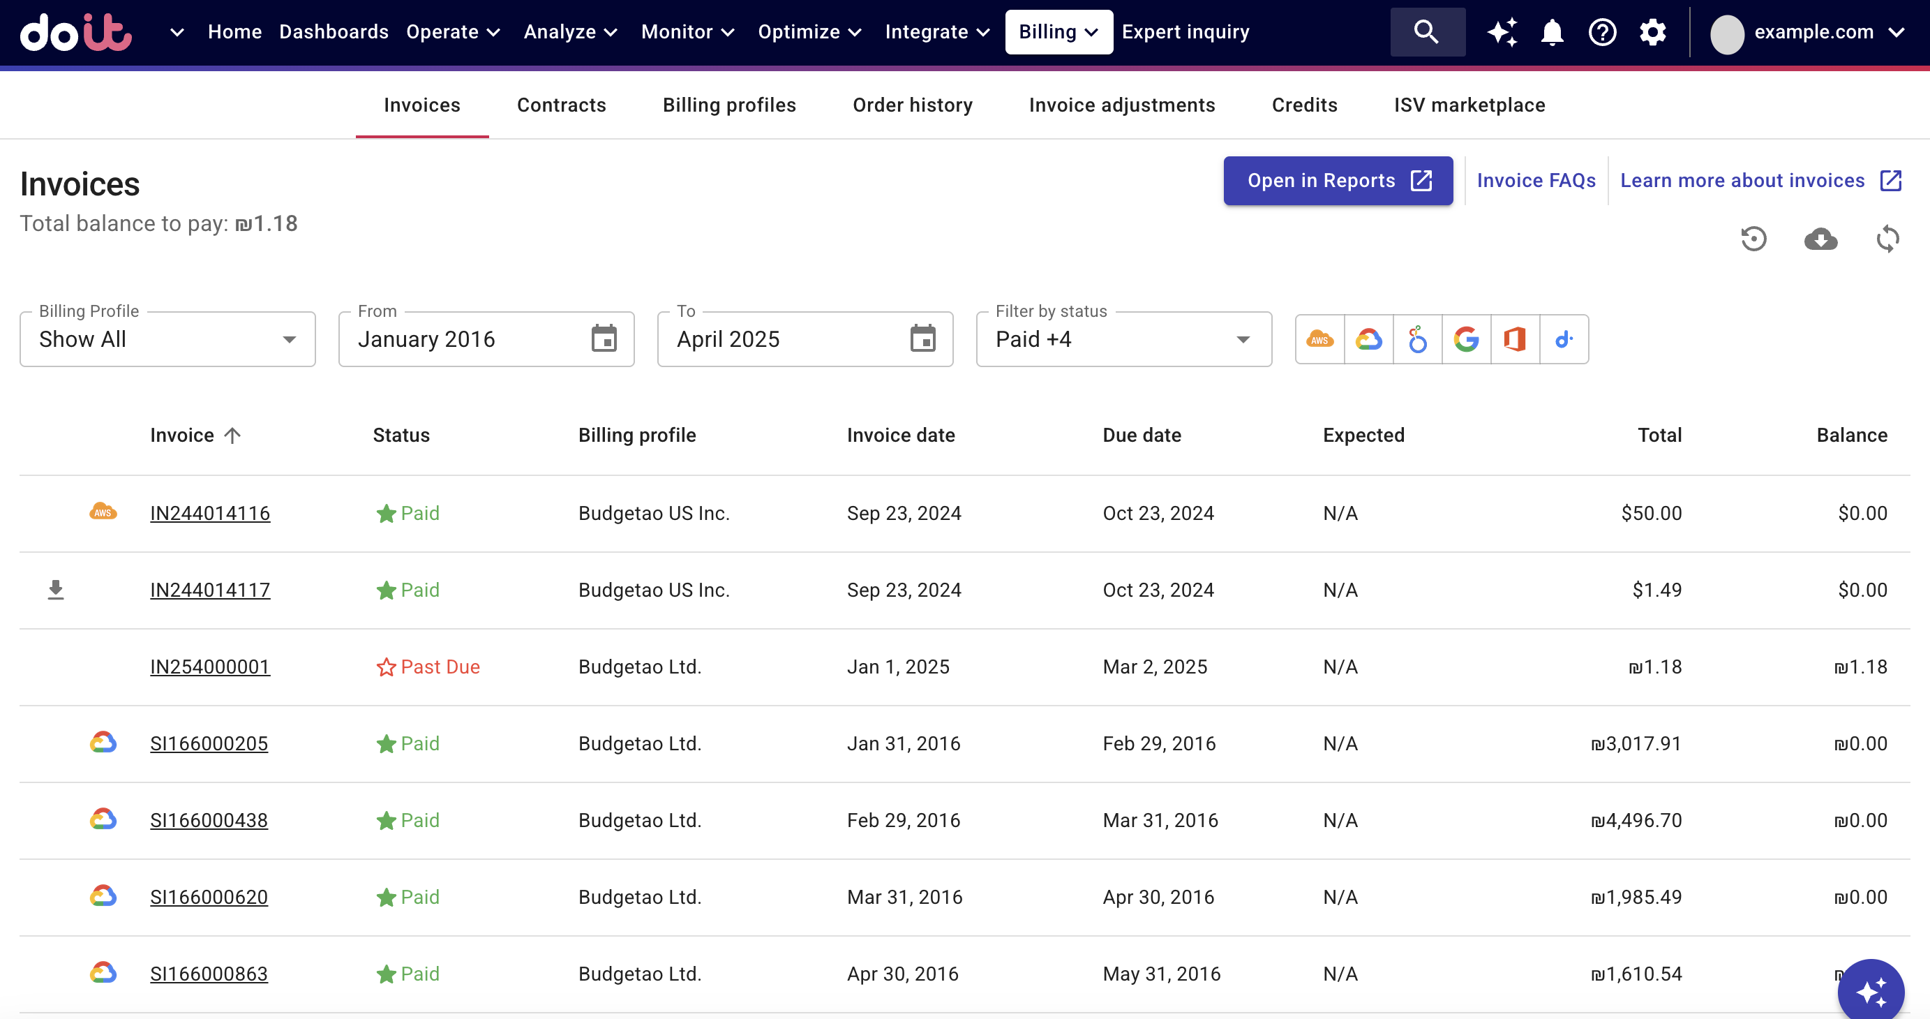Expand the Monitor menu

[x=688, y=32]
